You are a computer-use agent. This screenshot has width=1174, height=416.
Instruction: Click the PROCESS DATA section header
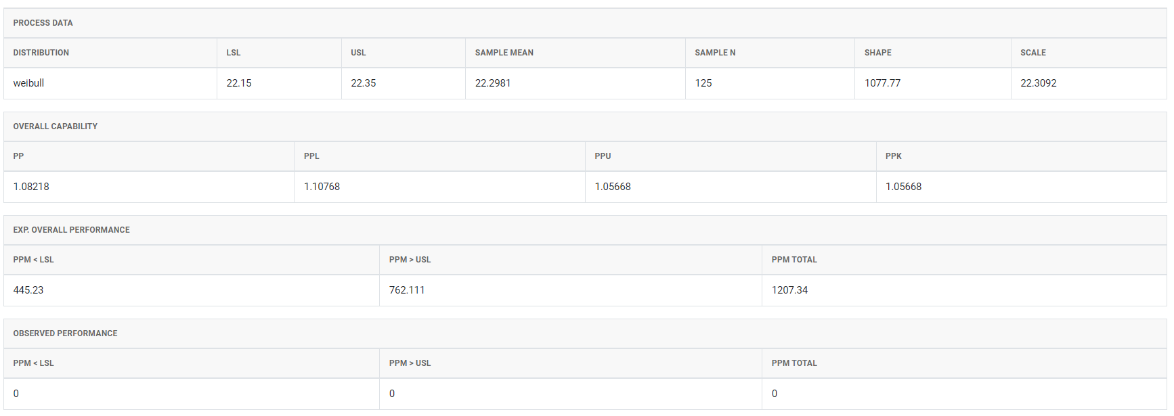(43, 23)
